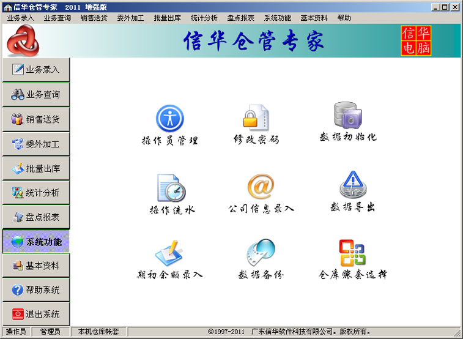Open 操作流水 document clock icon
This screenshot has height=339, width=463.
tap(171, 188)
